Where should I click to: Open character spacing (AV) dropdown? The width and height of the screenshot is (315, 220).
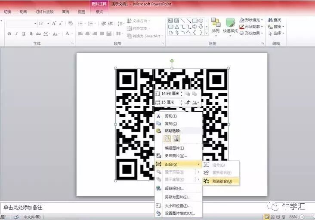tap(46, 34)
